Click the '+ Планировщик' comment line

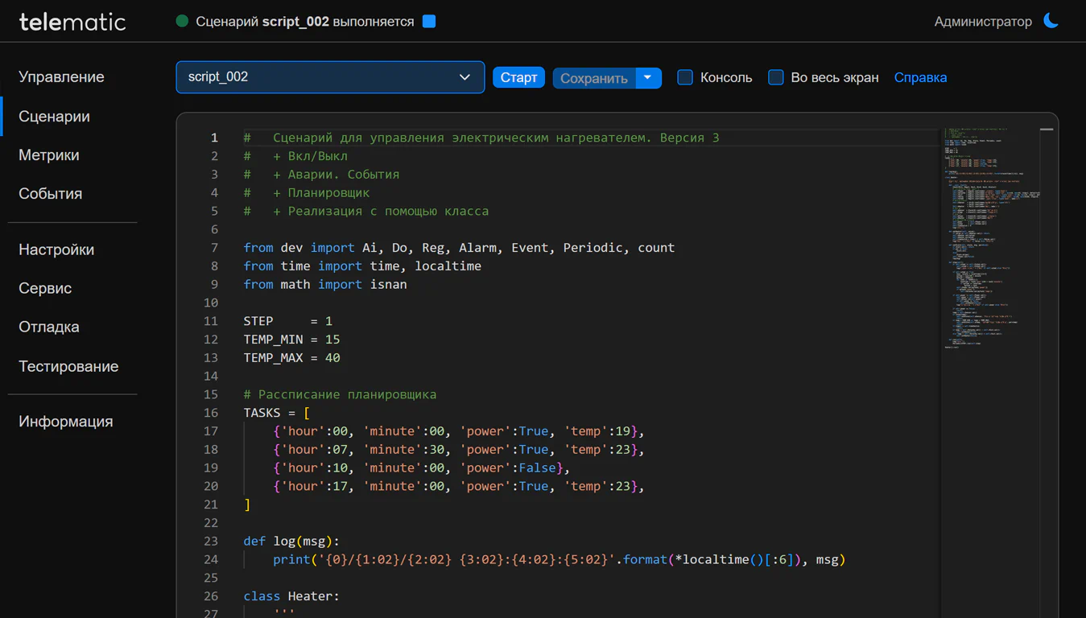tap(307, 193)
